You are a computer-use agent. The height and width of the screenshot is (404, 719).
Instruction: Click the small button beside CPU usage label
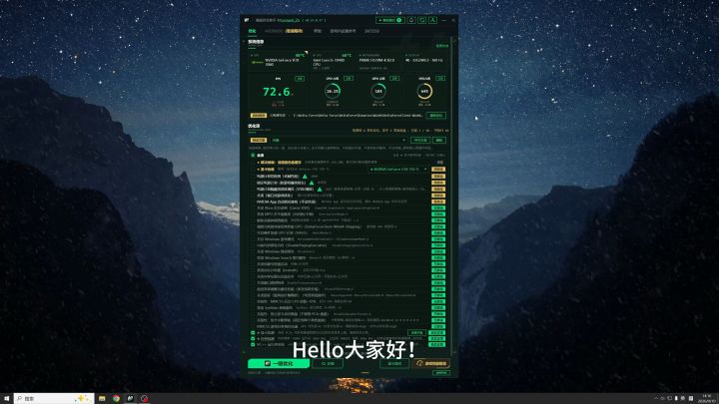point(349,79)
